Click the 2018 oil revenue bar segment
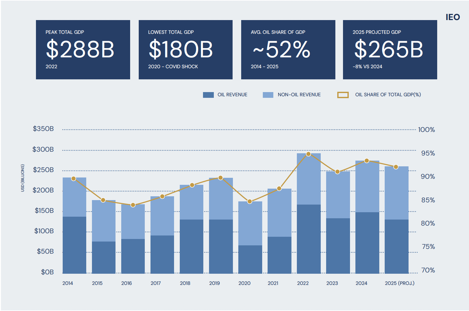 tap(192, 246)
